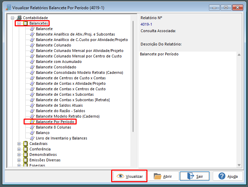Click the tree vertical scrollbar thumb
This screenshot has width=248, height=187.
coord(133,77)
